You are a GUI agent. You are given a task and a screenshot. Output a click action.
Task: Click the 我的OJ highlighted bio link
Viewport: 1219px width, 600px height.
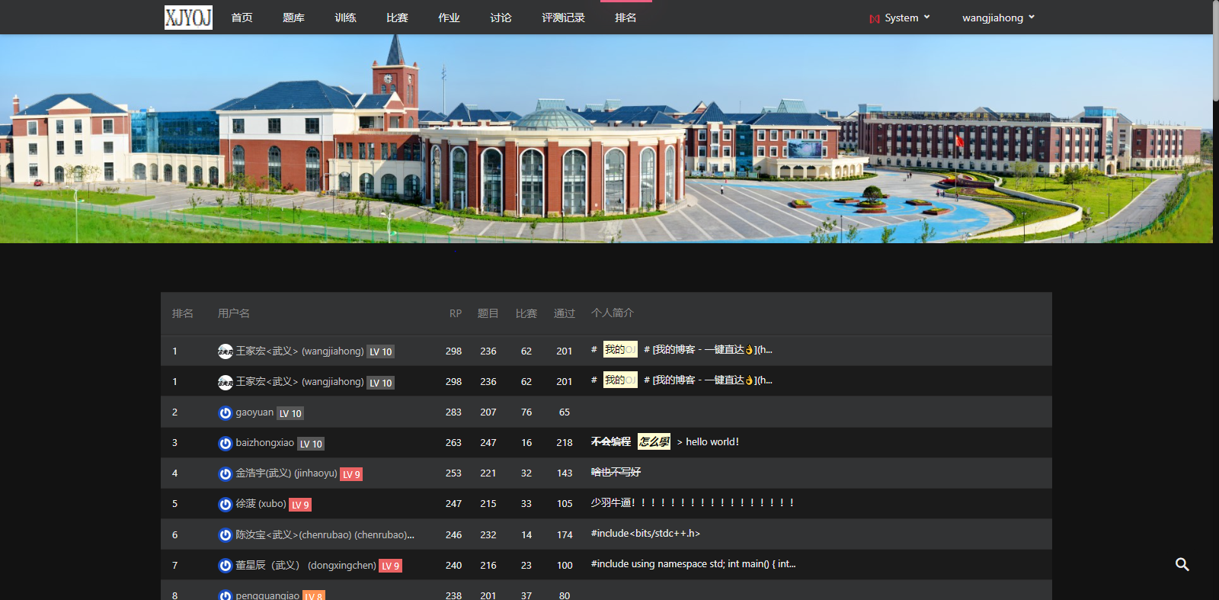619,349
